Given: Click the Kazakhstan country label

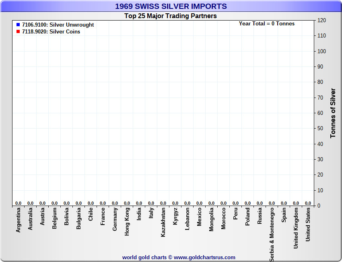Looking at the screenshot, I should (x=163, y=222).
